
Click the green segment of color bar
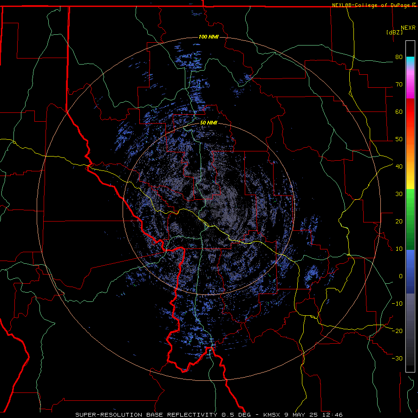[x=410, y=219]
